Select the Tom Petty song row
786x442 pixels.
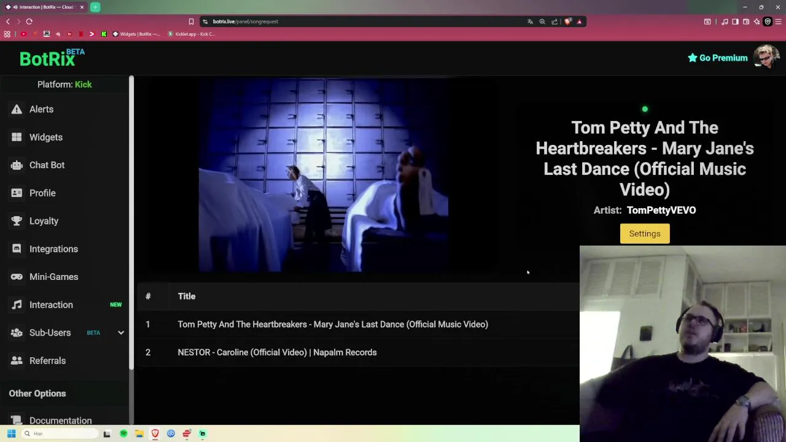click(x=358, y=324)
